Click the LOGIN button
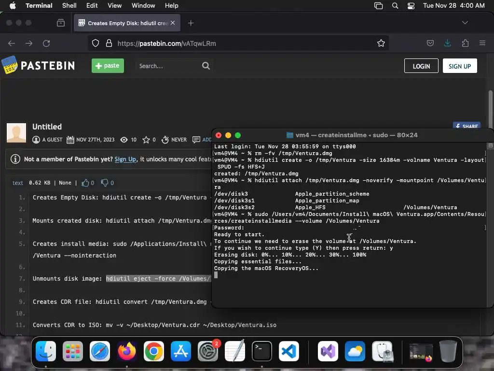 [x=421, y=66]
